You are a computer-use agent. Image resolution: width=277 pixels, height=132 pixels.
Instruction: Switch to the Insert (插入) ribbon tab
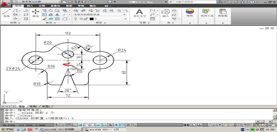tap(30, 6)
